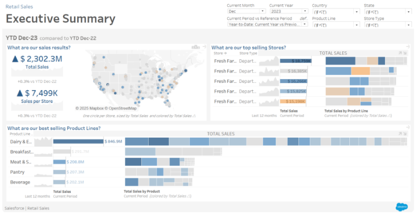Click the YTD Dec-23 period heading
416x215 pixels.
click(x=21, y=38)
